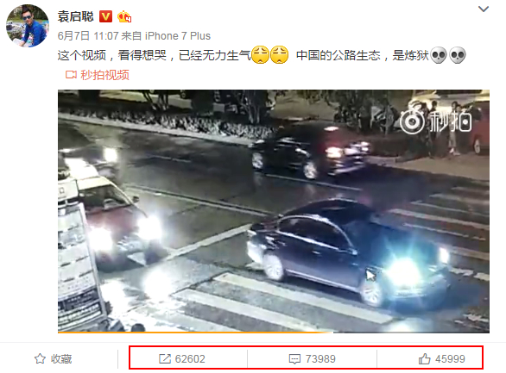Click the crown membership badge icon
Viewport: 506px width, 373px height.
(x=124, y=16)
